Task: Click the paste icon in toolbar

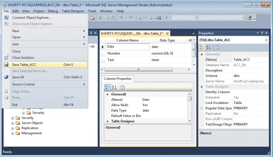Action: [x=113, y=18]
